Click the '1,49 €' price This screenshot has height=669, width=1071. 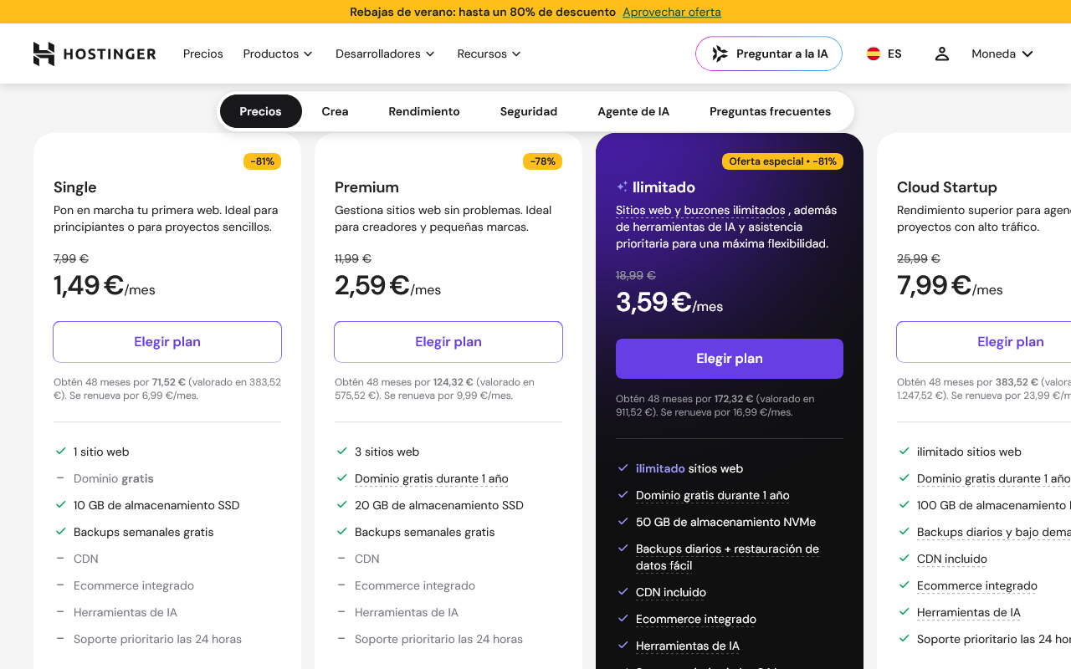pos(89,286)
